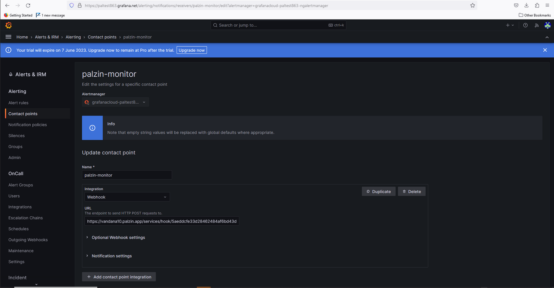Open Outgoing Webhooks in the sidebar
This screenshot has height=288, width=554.
[x=28, y=240]
